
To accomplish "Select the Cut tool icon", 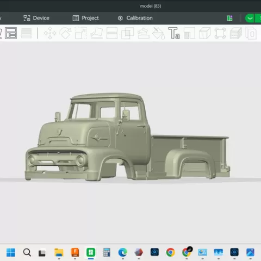I will [x=112, y=33].
